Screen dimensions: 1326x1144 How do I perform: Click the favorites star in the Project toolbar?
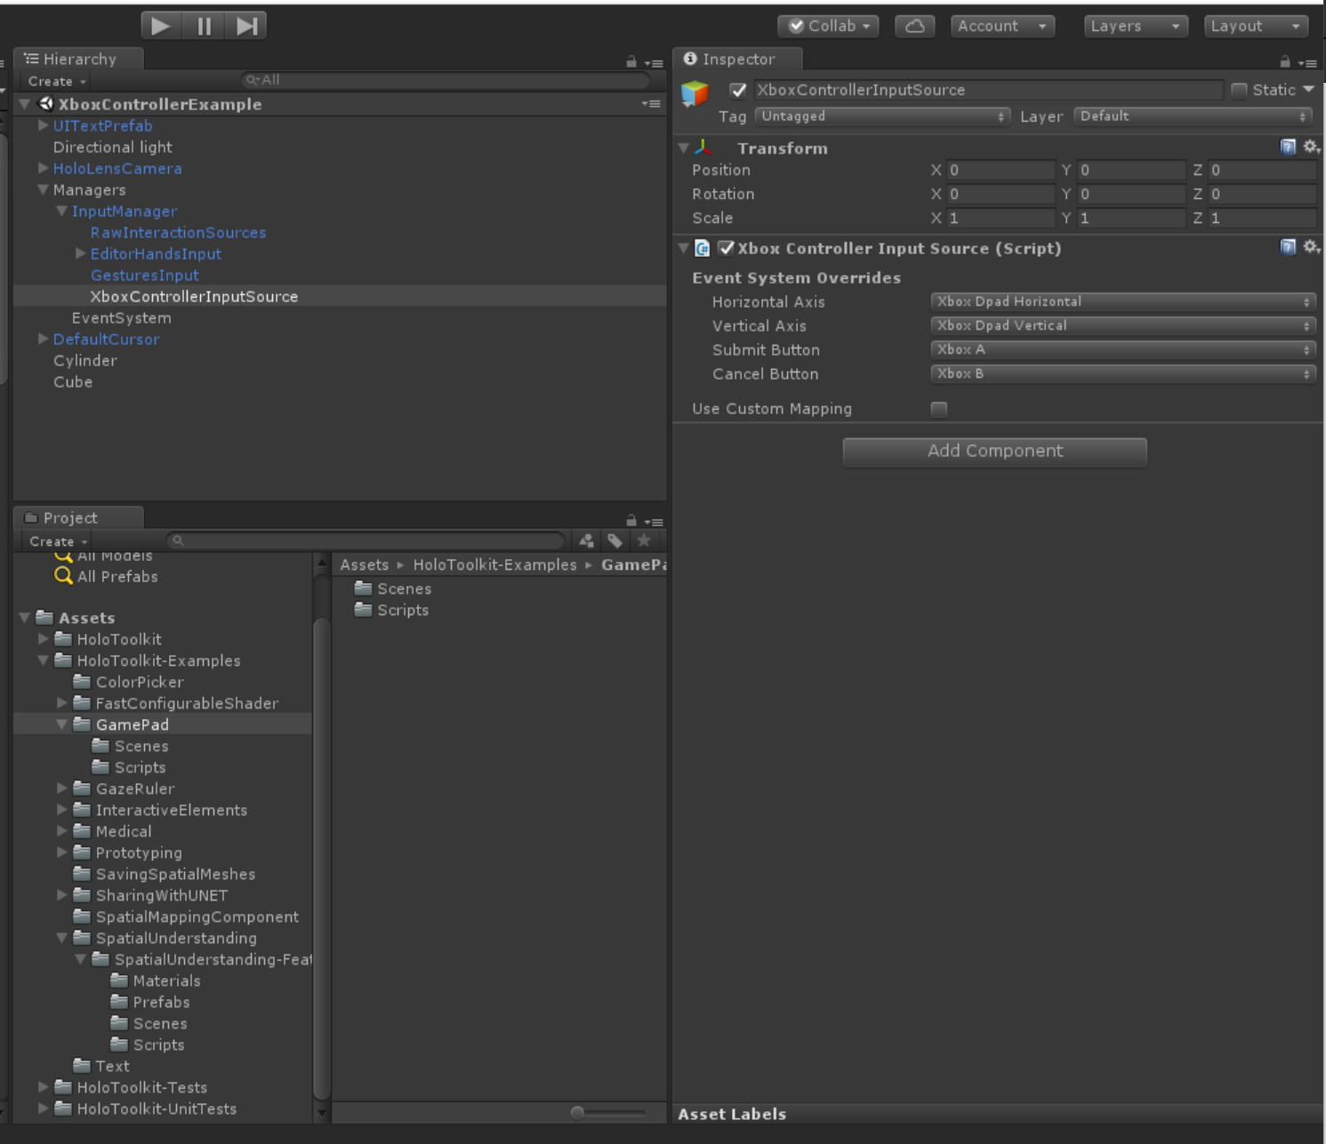[x=644, y=540]
